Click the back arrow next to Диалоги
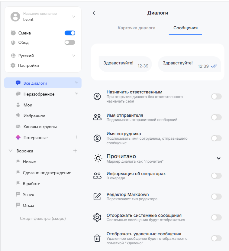 [x=95, y=13]
